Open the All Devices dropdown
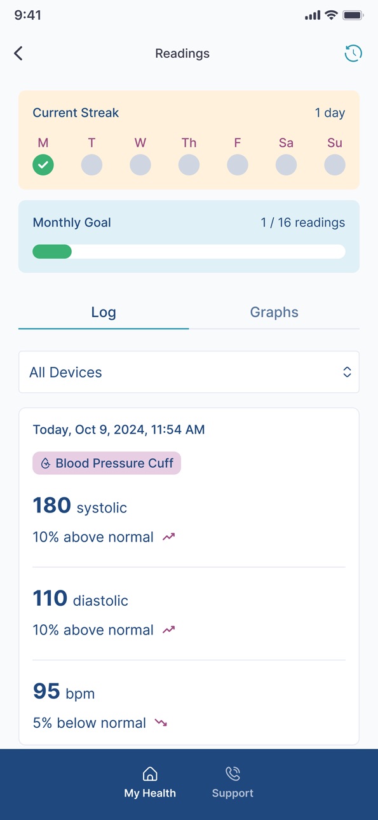This screenshot has height=820, width=378. [x=189, y=372]
